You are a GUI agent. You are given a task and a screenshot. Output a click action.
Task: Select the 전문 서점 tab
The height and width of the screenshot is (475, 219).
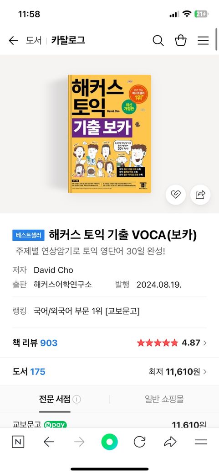tap(55, 399)
